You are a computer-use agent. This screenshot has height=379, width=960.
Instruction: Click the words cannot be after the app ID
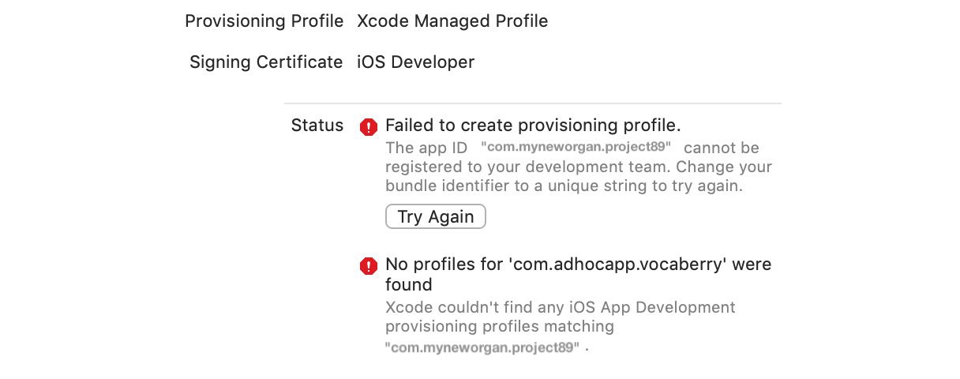click(x=722, y=148)
